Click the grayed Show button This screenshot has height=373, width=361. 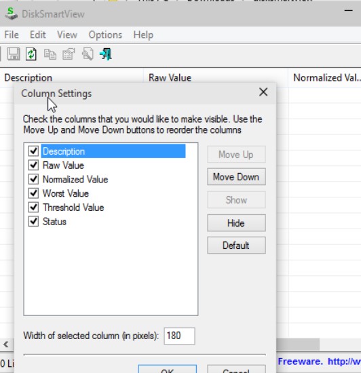click(x=236, y=200)
